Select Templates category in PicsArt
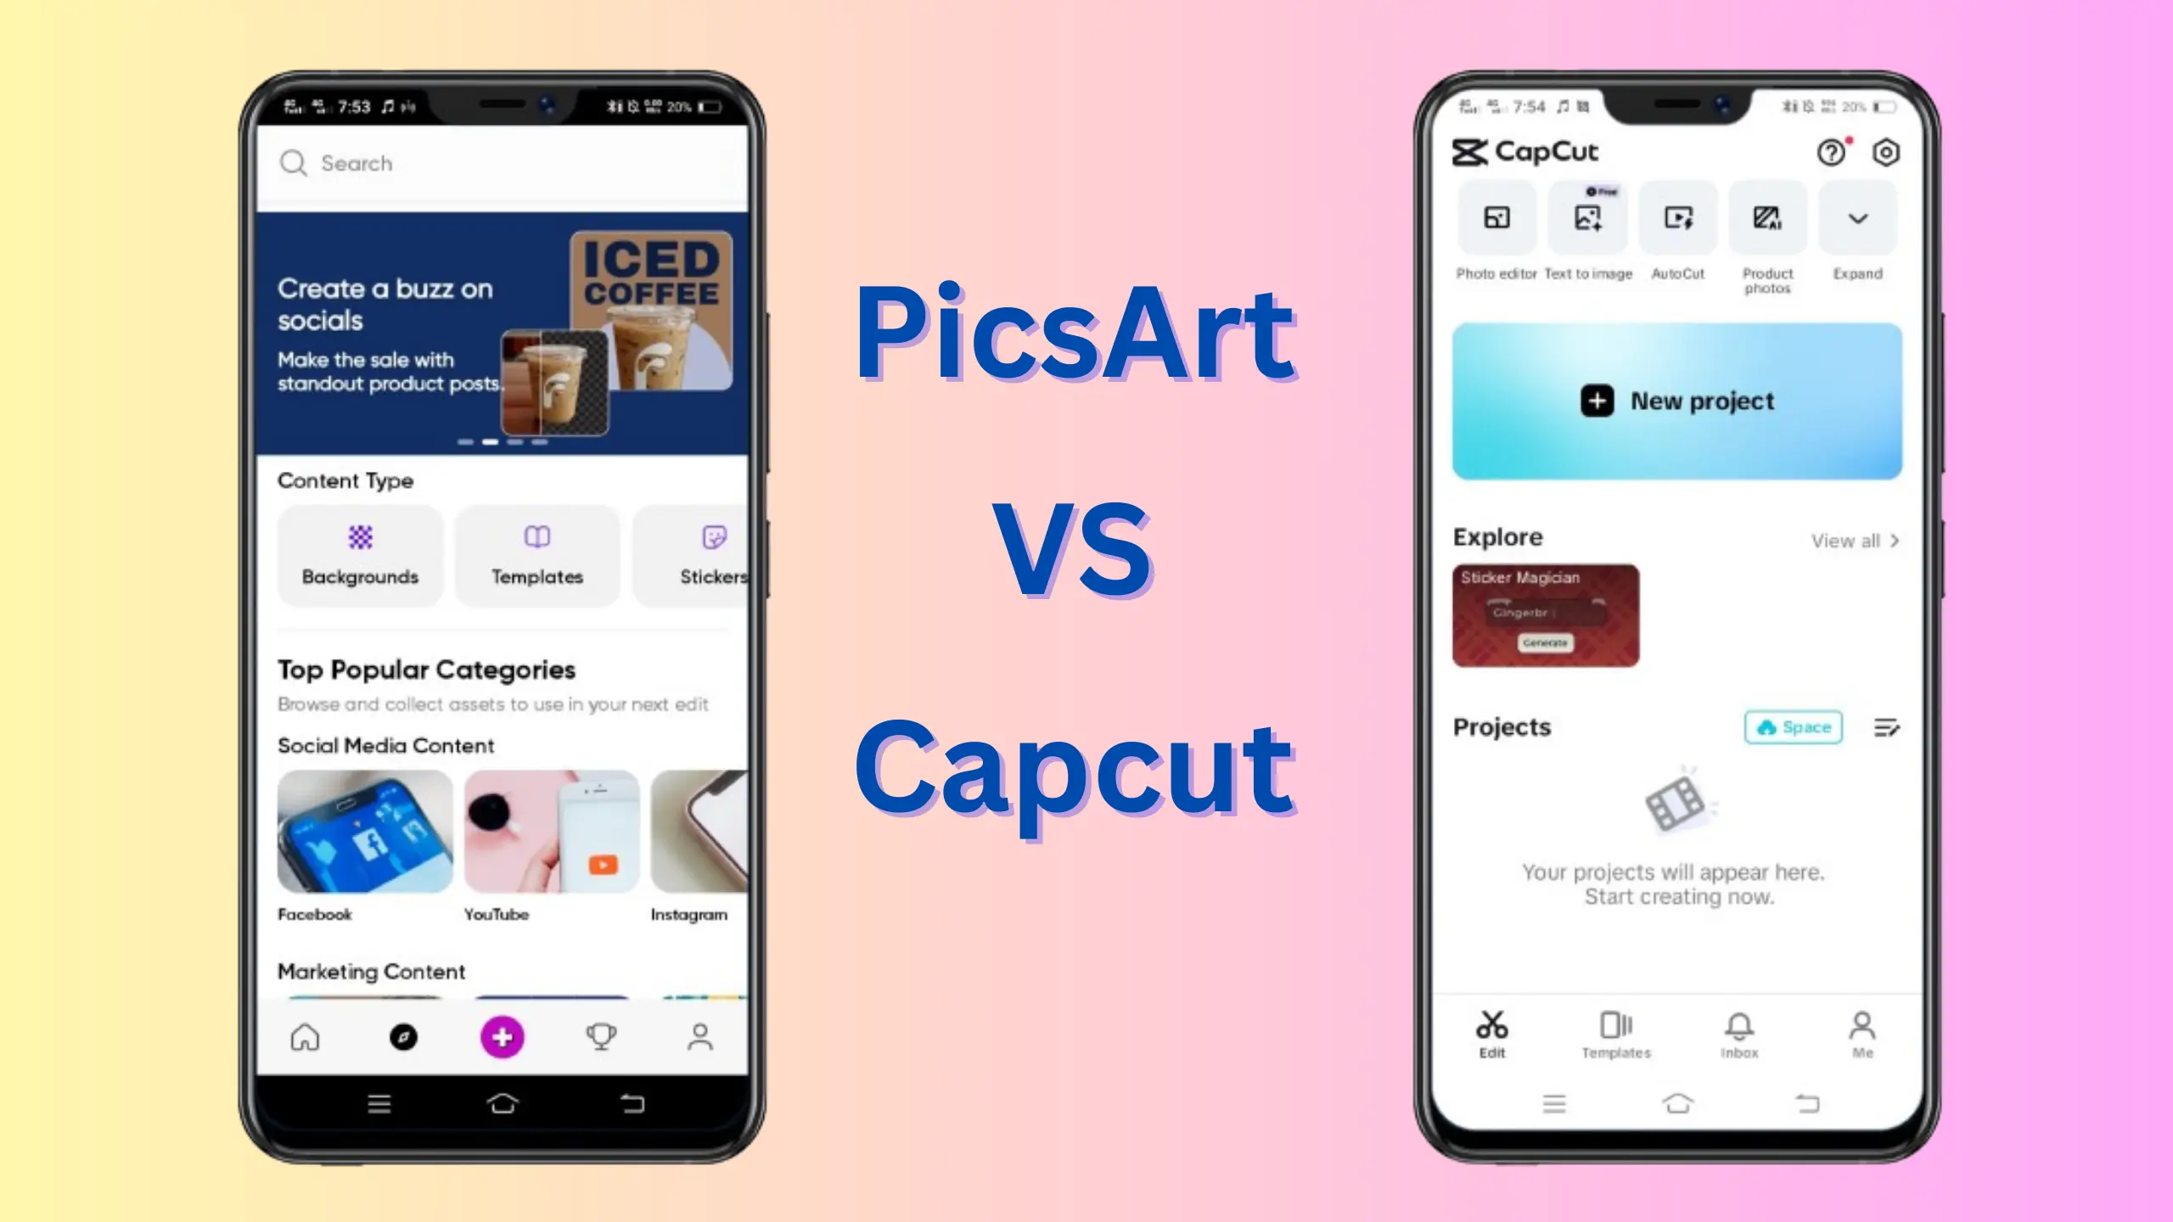This screenshot has height=1222, width=2173. click(x=536, y=552)
